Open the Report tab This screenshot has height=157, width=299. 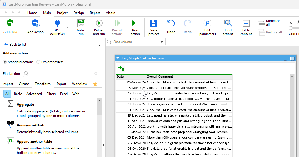pyautogui.click(x=95, y=13)
